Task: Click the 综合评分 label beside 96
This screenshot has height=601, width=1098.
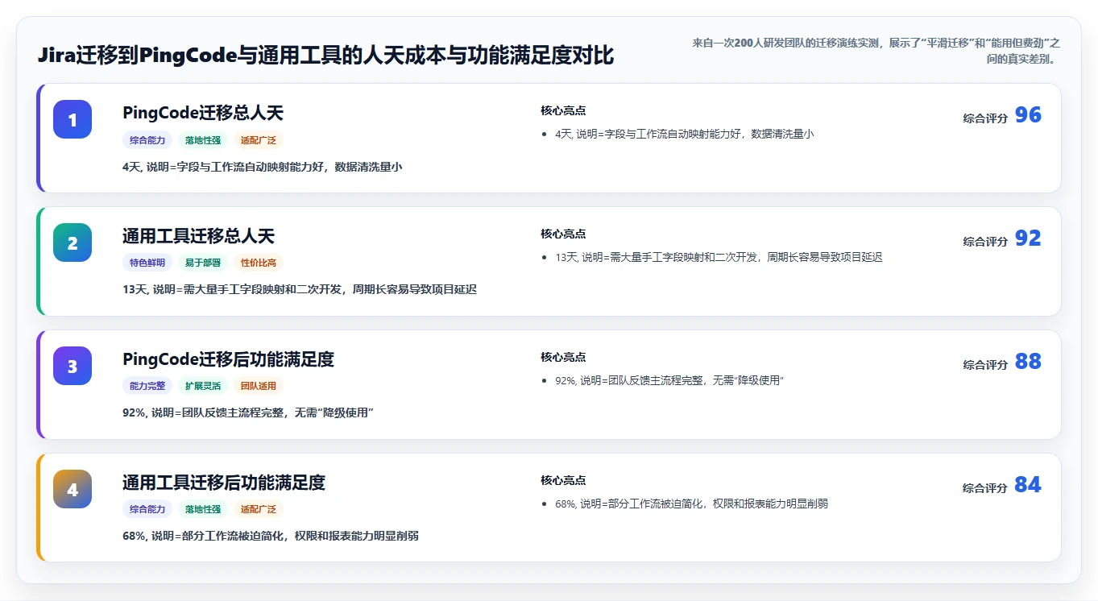Action: pos(985,118)
